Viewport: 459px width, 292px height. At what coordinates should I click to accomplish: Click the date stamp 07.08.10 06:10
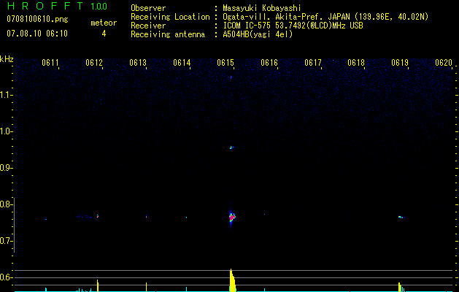point(37,34)
